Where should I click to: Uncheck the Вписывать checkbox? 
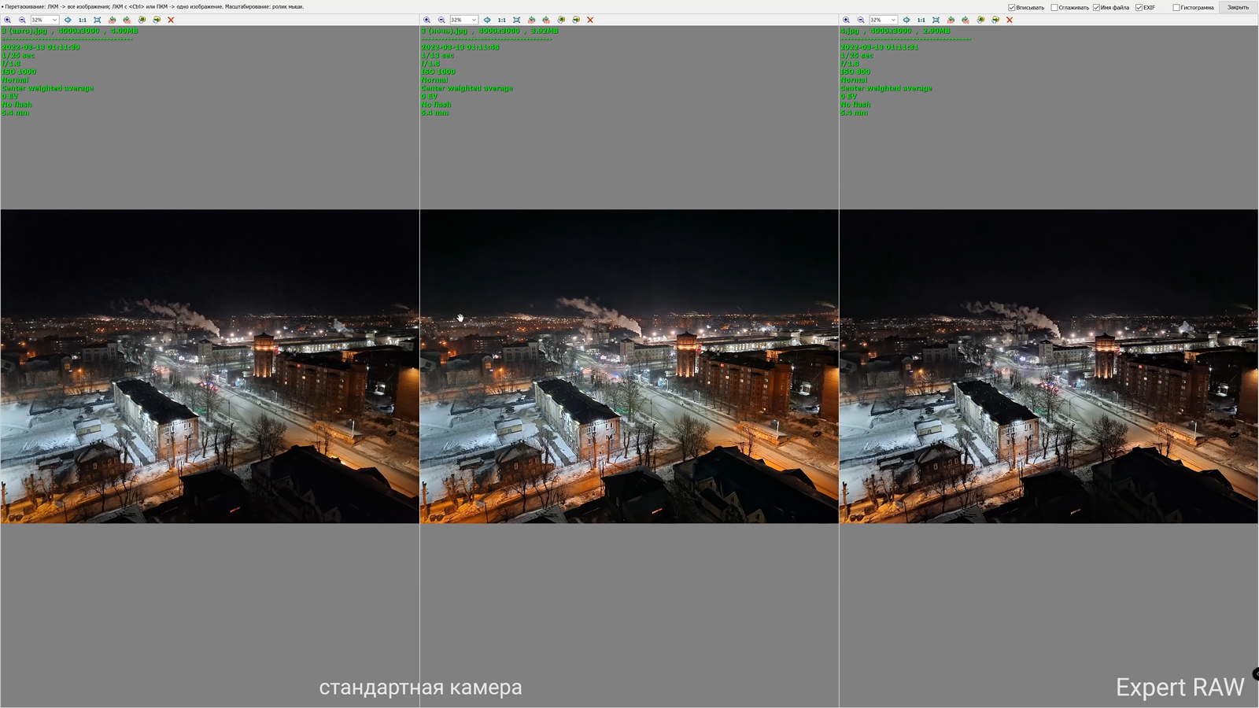tap(1012, 7)
